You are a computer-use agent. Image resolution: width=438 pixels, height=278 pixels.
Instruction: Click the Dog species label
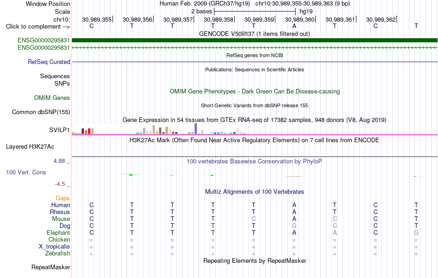pyautogui.click(x=65, y=226)
